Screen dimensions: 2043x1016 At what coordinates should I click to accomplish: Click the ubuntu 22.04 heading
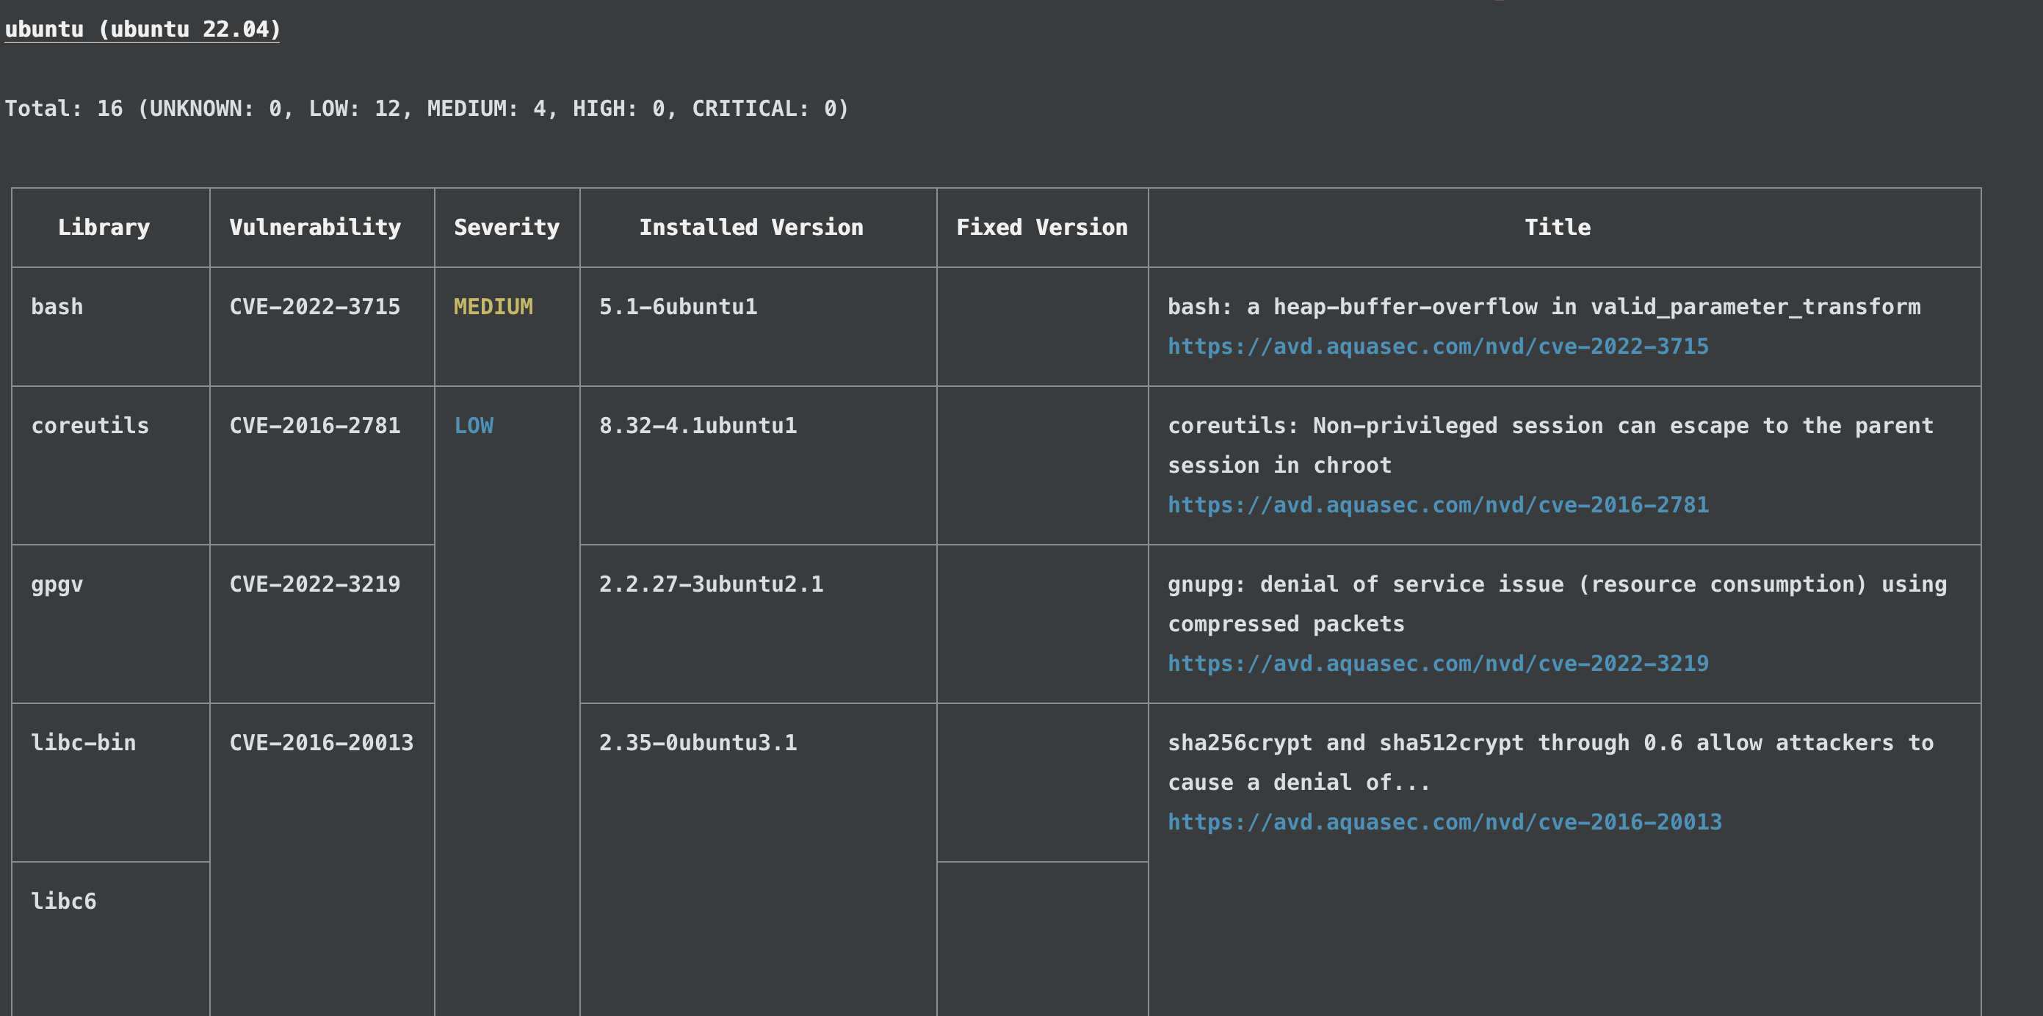click(142, 29)
